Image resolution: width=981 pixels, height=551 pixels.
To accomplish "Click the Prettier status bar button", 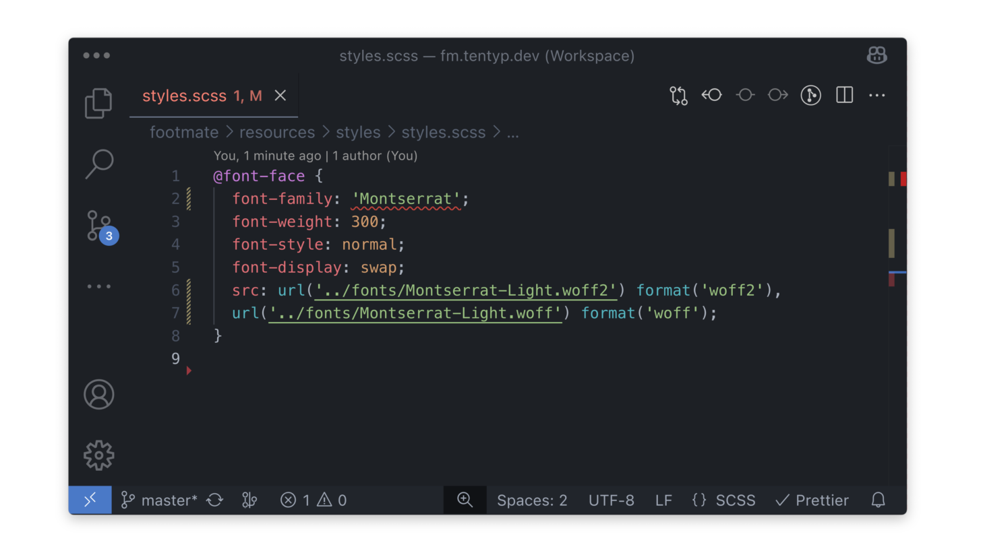I will pos(812,500).
